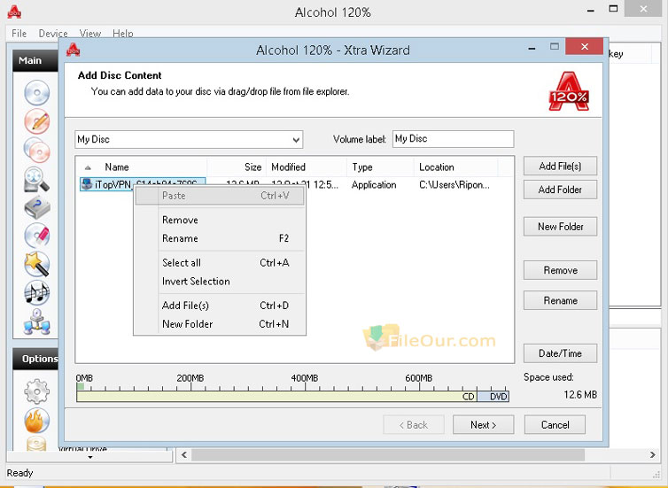The image size is (668, 488).
Task: Click the DVD marker on capacity bar
Action: click(498, 397)
